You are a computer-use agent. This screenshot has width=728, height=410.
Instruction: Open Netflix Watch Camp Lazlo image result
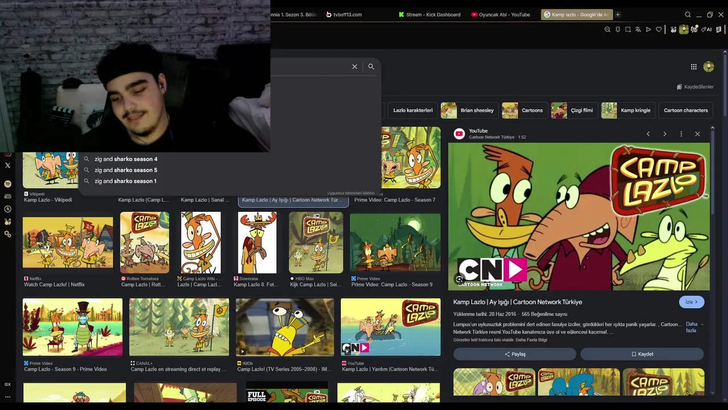(x=68, y=243)
